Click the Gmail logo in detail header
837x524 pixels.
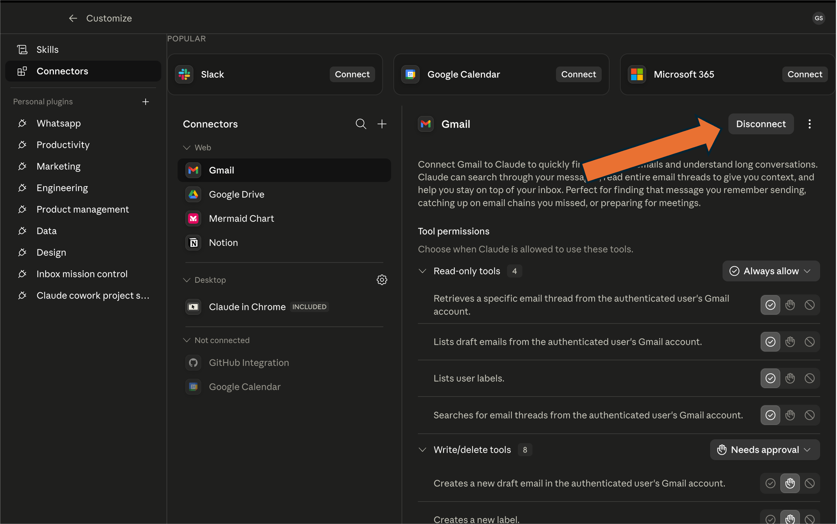426,124
